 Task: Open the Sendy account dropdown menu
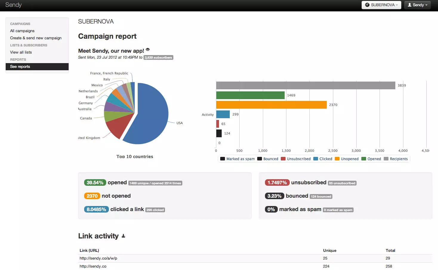point(417,5)
